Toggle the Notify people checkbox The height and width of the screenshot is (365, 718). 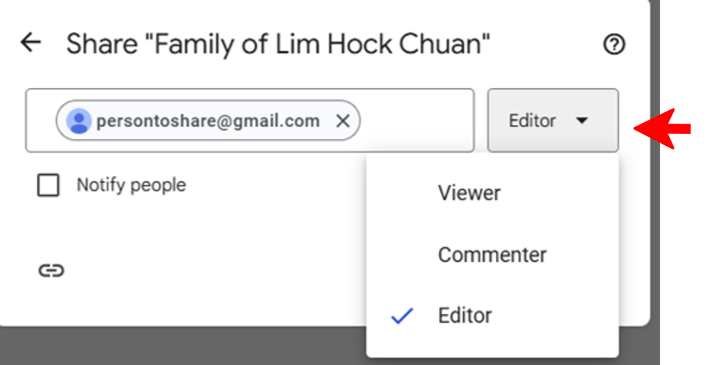click(x=48, y=186)
